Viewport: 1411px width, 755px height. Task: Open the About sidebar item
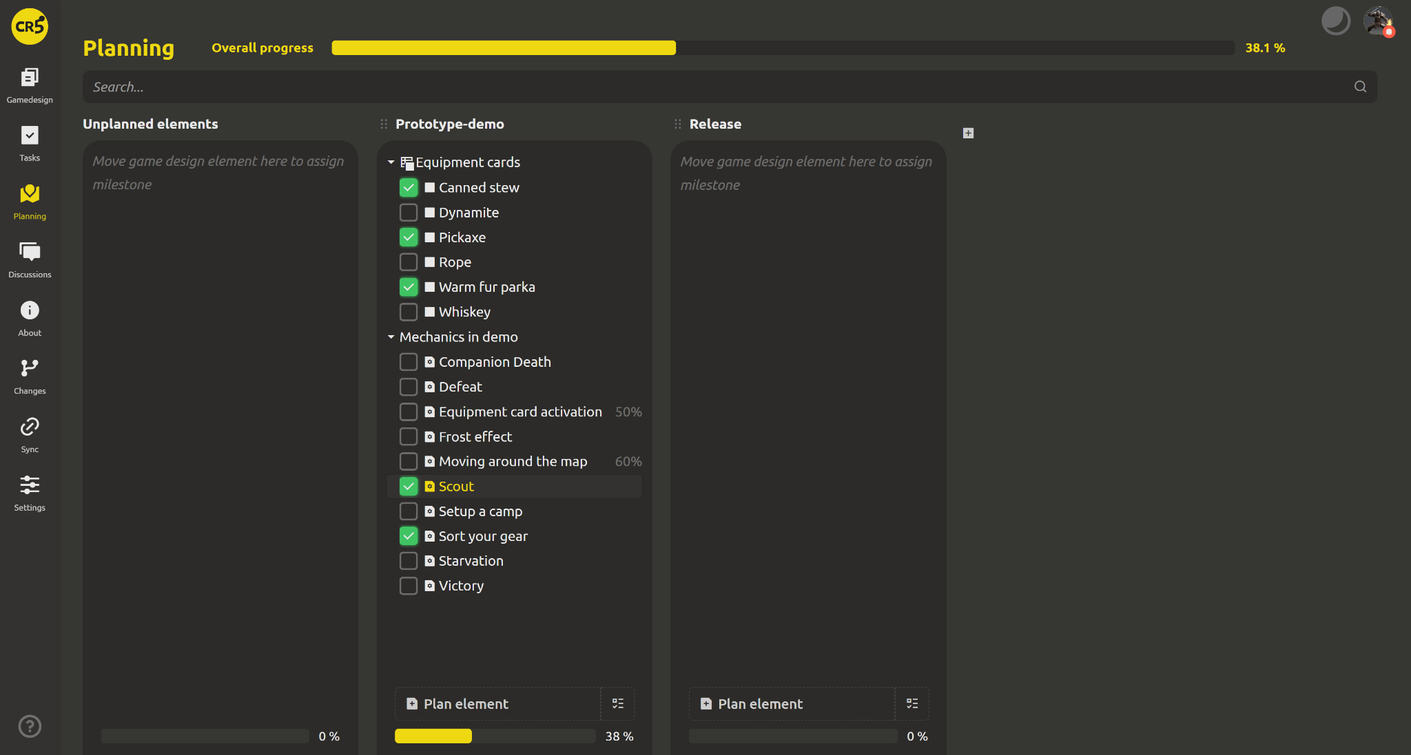30,318
